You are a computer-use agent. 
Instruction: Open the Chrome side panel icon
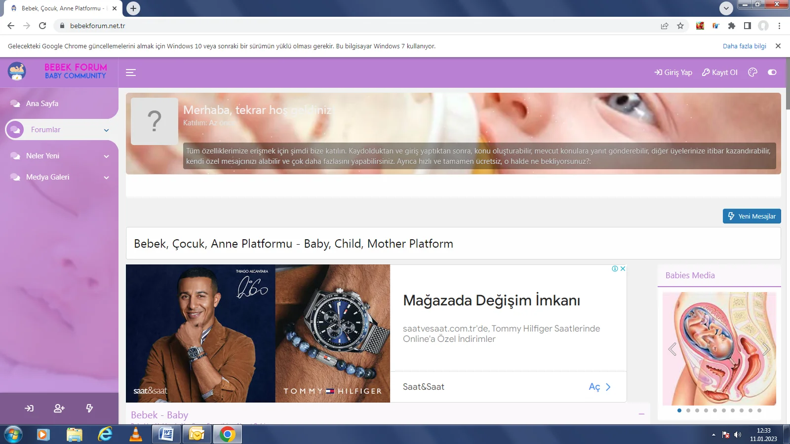pos(748,26)
